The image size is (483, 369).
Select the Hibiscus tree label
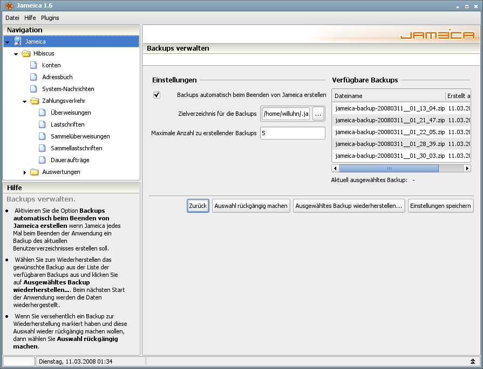[x=44, y=53]
